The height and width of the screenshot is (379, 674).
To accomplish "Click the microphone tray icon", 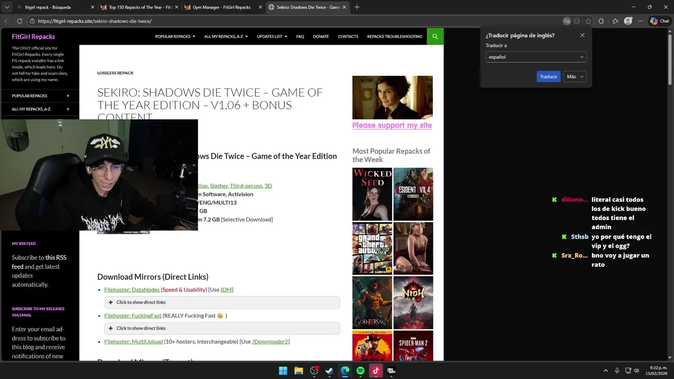I will click(x=617, y=371).
